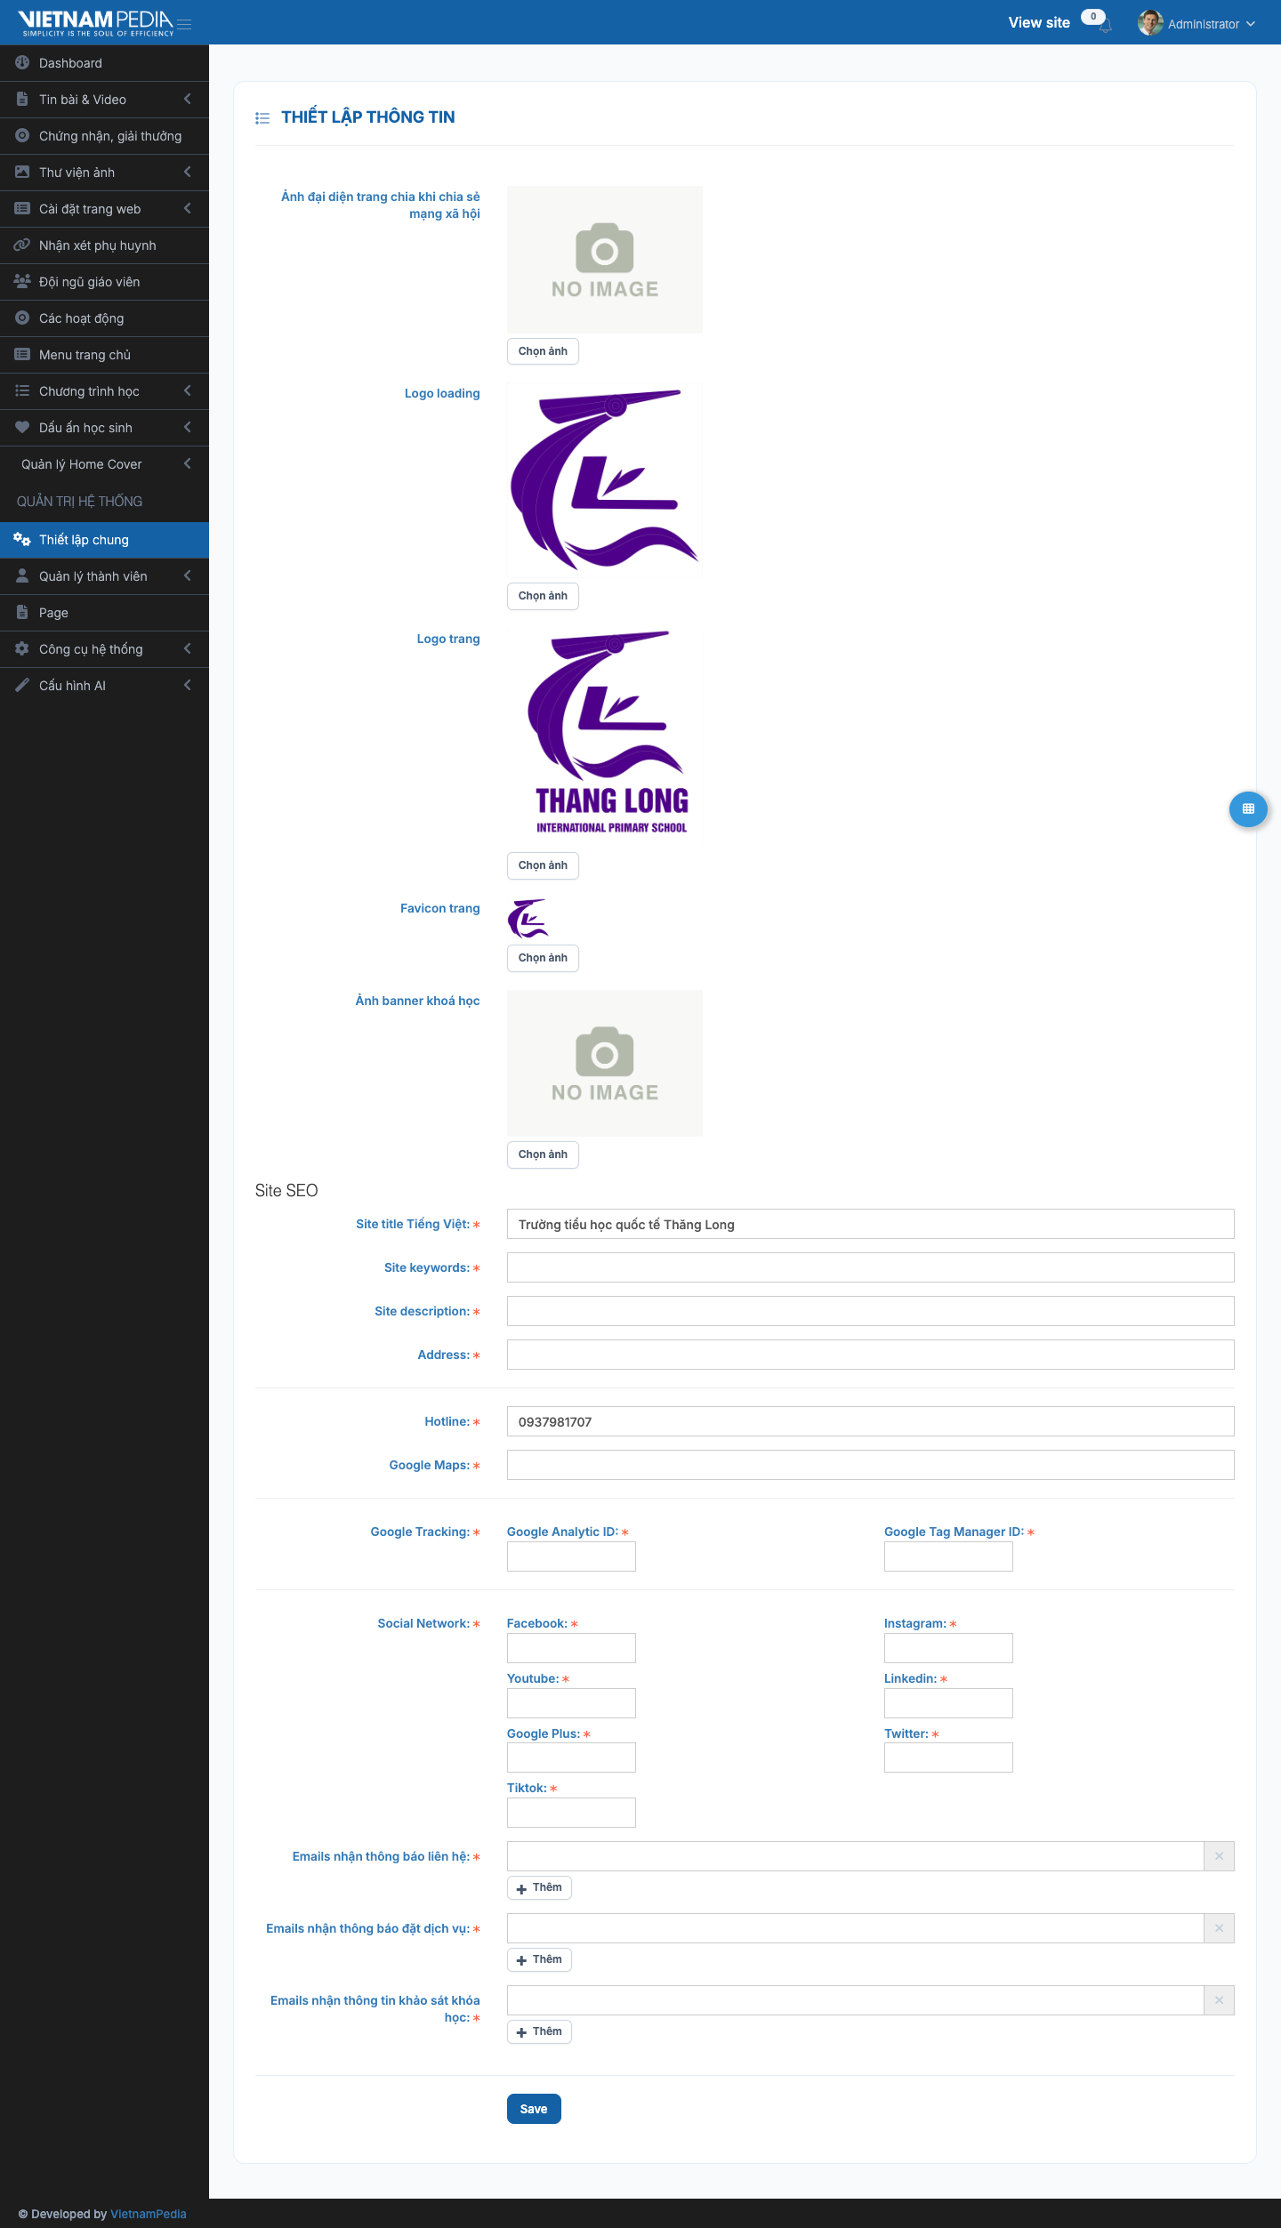Open the VietnamPedia developer link
The width and height of the screenshot is (1281, 2228).
pos(148,2214)
